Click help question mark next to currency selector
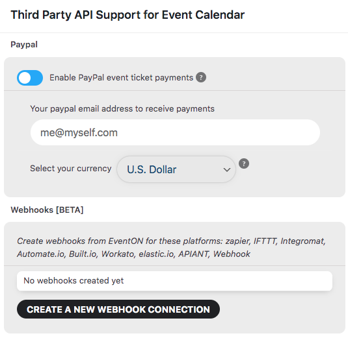Viewport: 348px width, 338px height. pos(244,163)
